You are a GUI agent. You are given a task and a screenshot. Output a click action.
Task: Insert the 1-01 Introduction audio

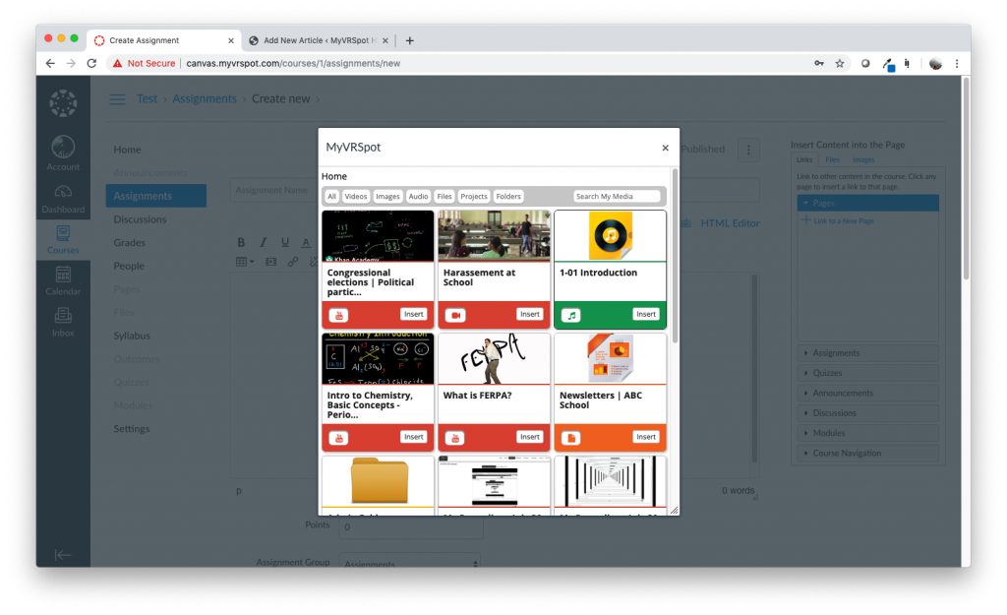pyautogui.click(x=646, y=314)
